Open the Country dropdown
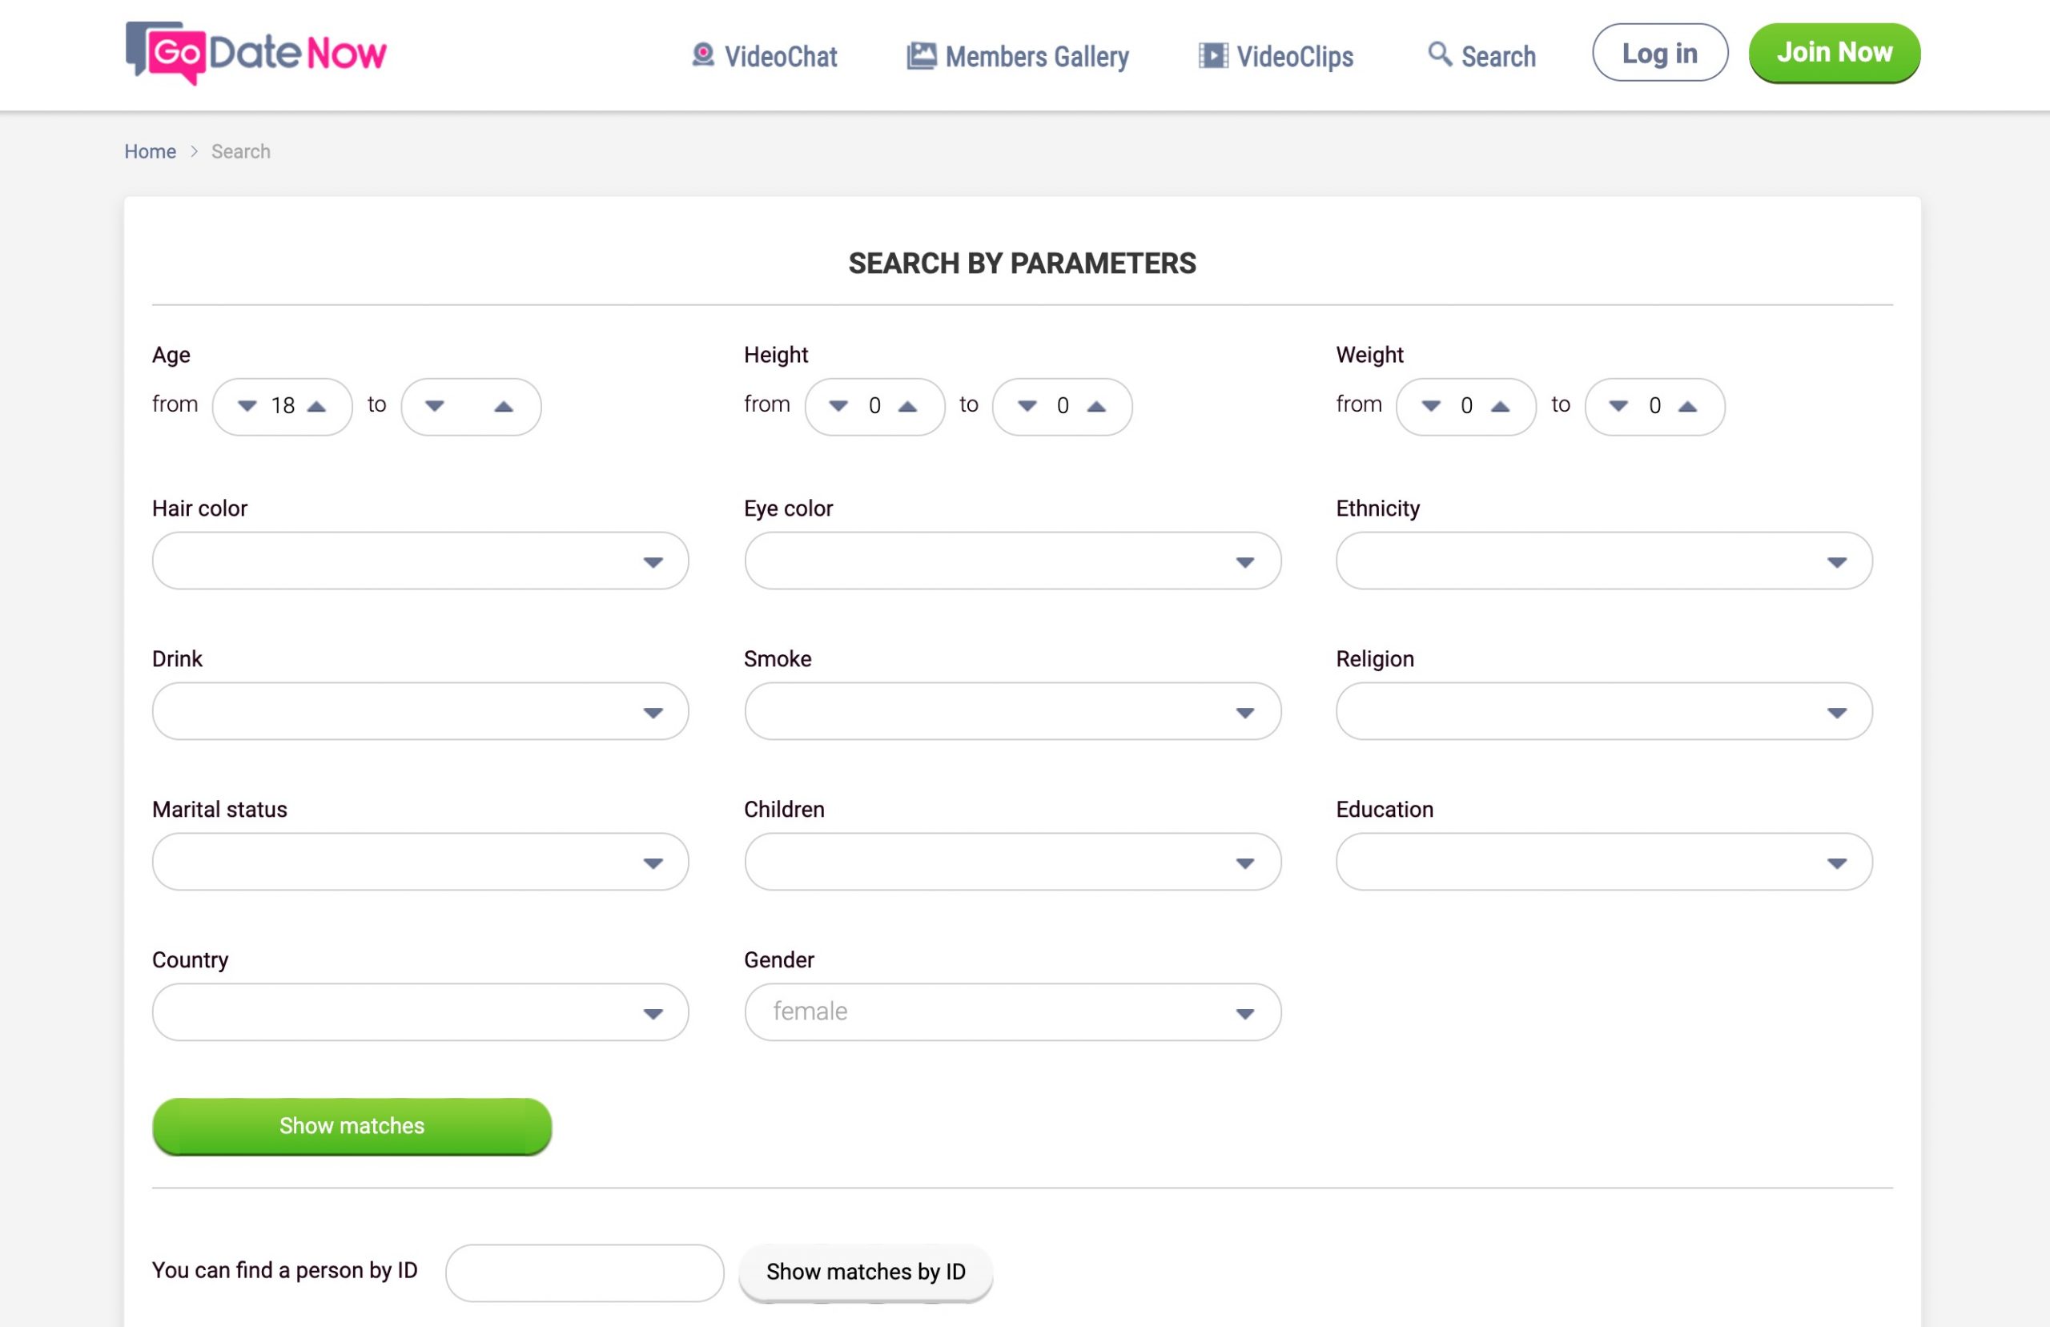This screenshot has height=1327, width=2050. click(420, 1012)
